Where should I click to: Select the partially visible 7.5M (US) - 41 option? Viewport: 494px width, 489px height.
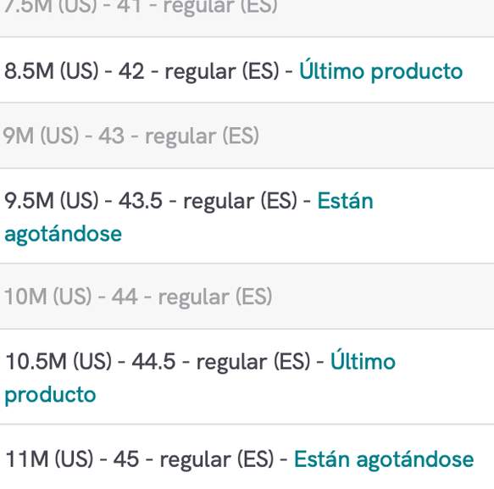(x=247, y=18)
